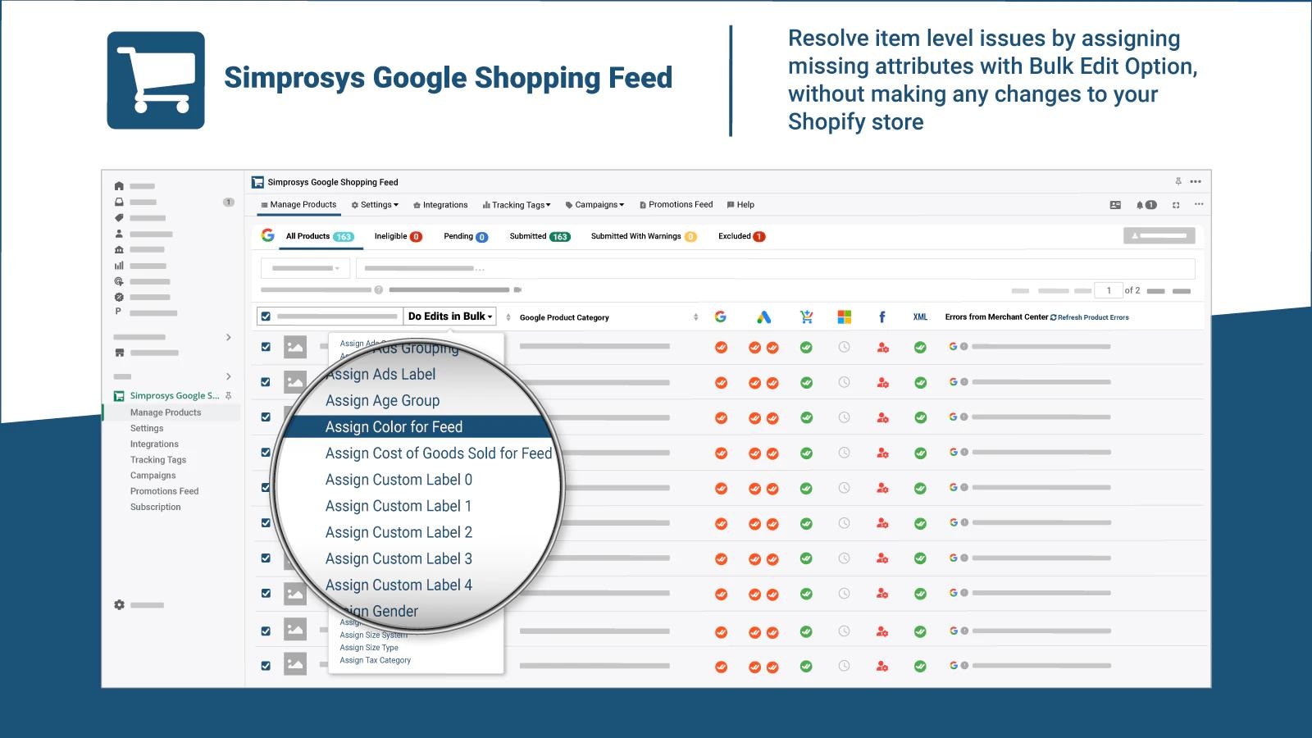Image resolution: width=1312 pixels, height=738 pixels.
Task: Uncheck the fourth product row checkbox
Action: (266, 453)
